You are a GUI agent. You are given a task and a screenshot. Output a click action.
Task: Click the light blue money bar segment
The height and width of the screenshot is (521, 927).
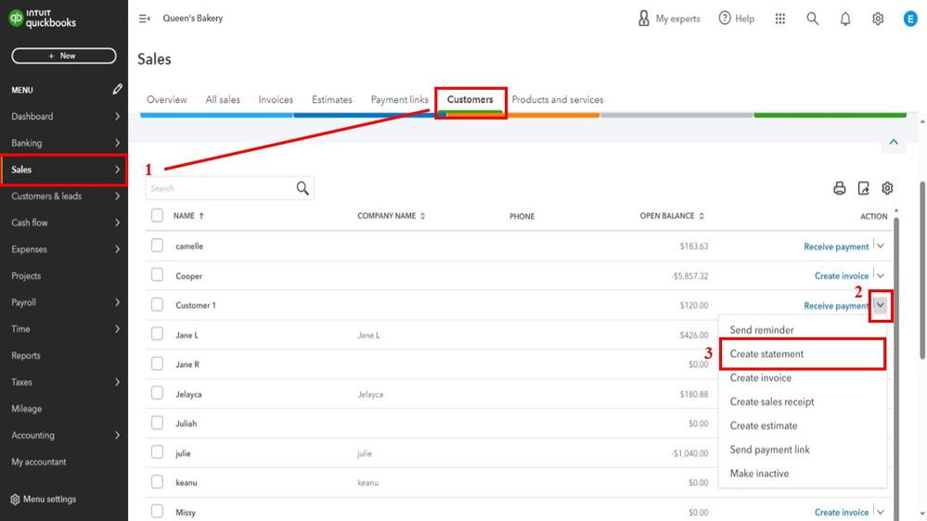[216, 115]
